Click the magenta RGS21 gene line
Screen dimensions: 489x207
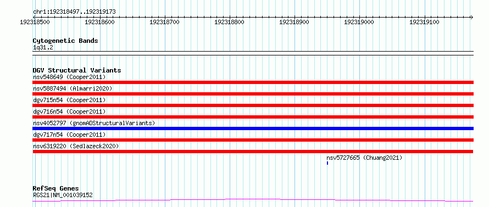[x=253, y=200]
